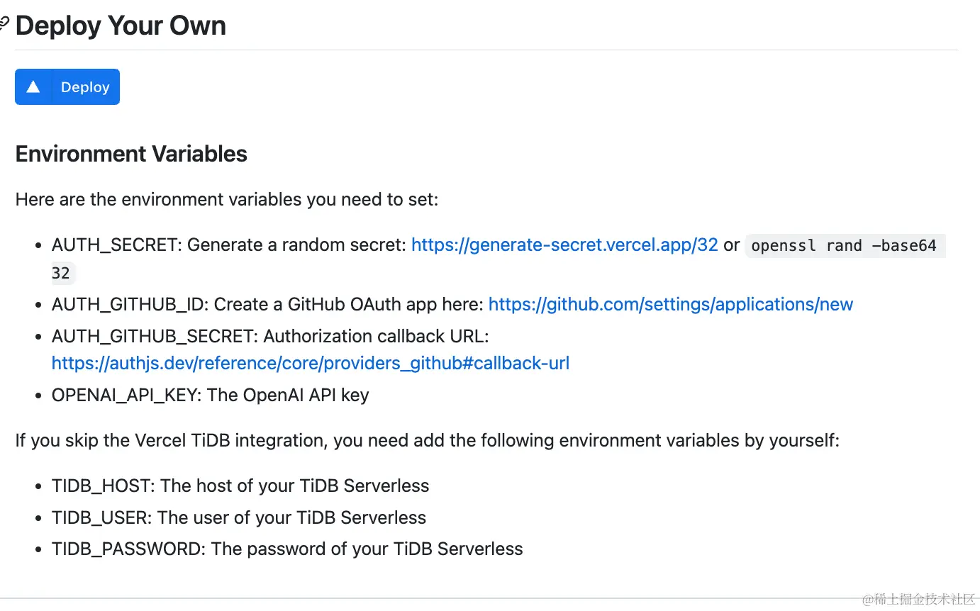Viewport: 980px width, 611px height.
Task: Click the Deploy Your Own heading
Action: [121, 26]
